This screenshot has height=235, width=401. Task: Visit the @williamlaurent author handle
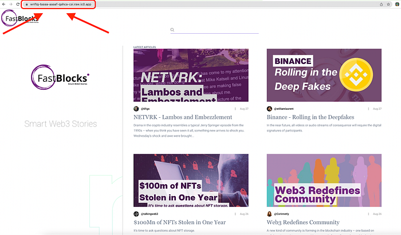pos(284,109)
